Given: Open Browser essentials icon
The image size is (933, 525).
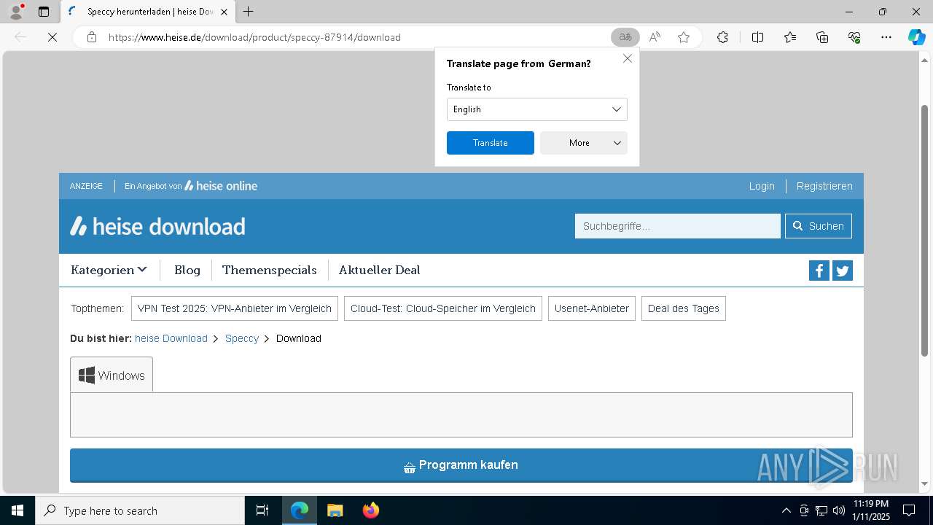Looking at the screenshot, I should coord(854,37).
